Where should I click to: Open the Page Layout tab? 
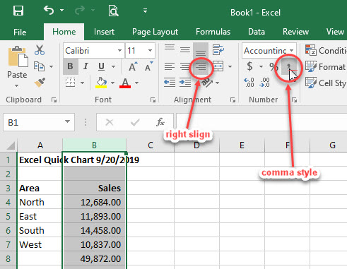click(x=155, y=32)
